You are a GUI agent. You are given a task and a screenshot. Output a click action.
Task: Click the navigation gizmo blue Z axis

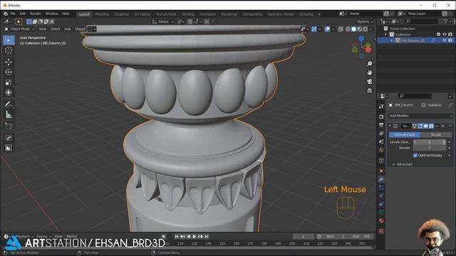361,38
